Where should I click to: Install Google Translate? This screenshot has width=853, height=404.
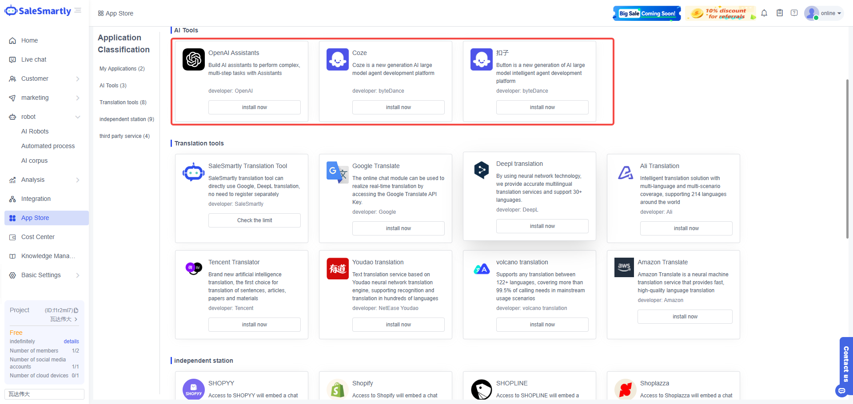pos(399,228)
